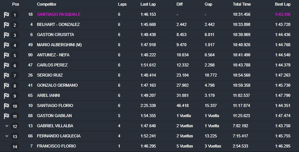Image resolution: width=299 pixels, height=152 pixels.
Task: Click the flag icon for Santiago Florio
Action: click(x=6, y=106)
